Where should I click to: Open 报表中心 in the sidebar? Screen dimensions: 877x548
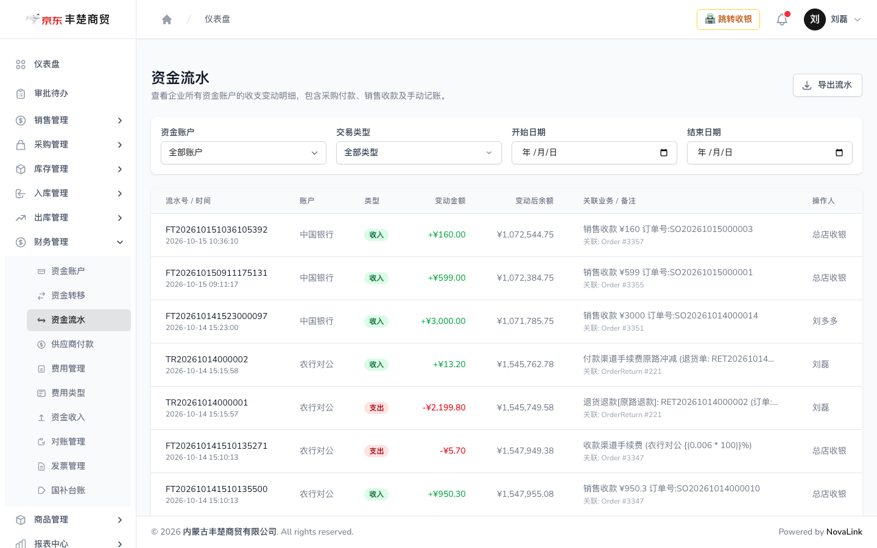coord(68,544)
